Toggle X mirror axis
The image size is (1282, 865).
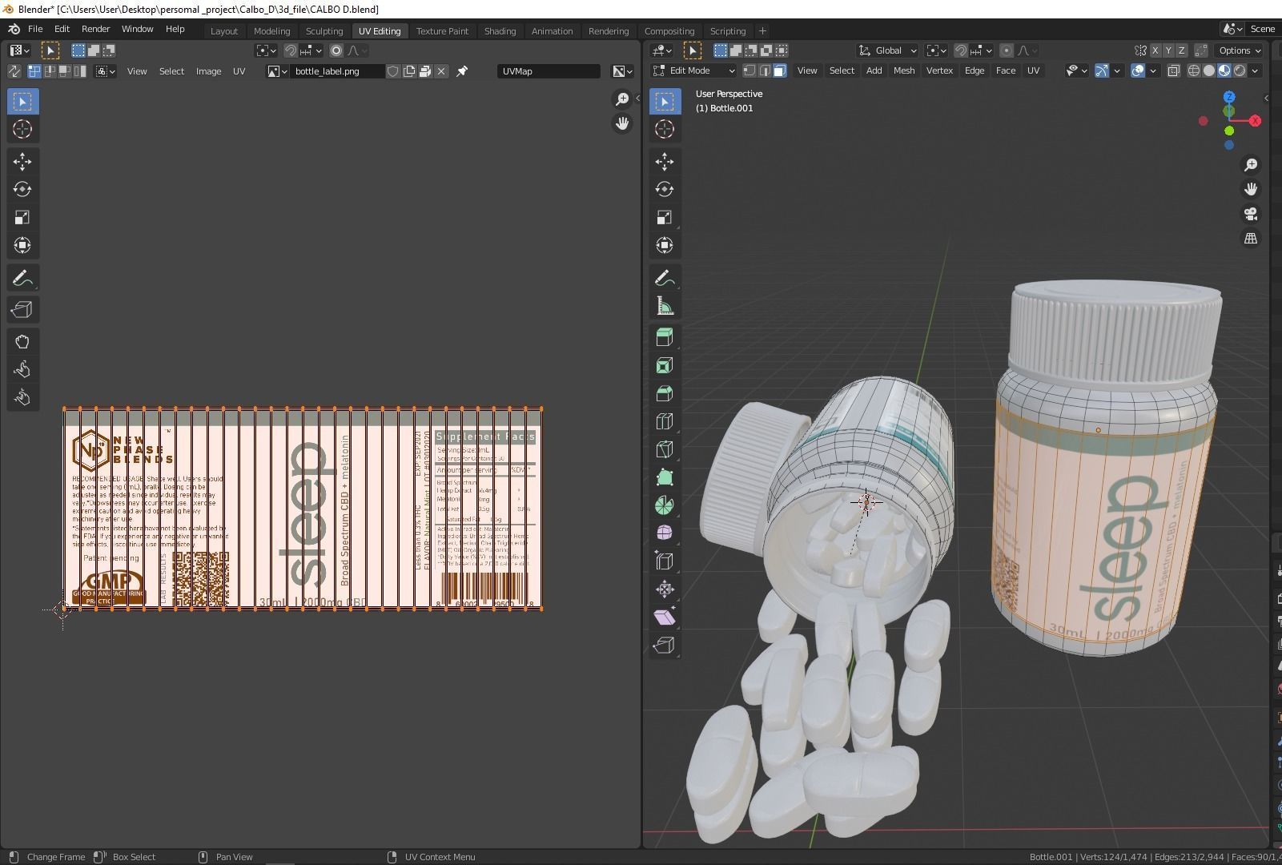pos(1155,50)
